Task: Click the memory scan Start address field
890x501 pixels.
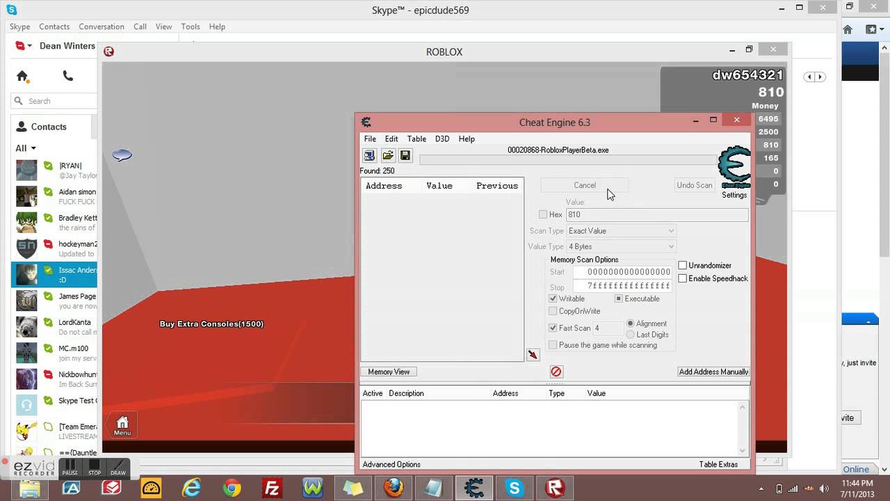Action: point(622,271)
